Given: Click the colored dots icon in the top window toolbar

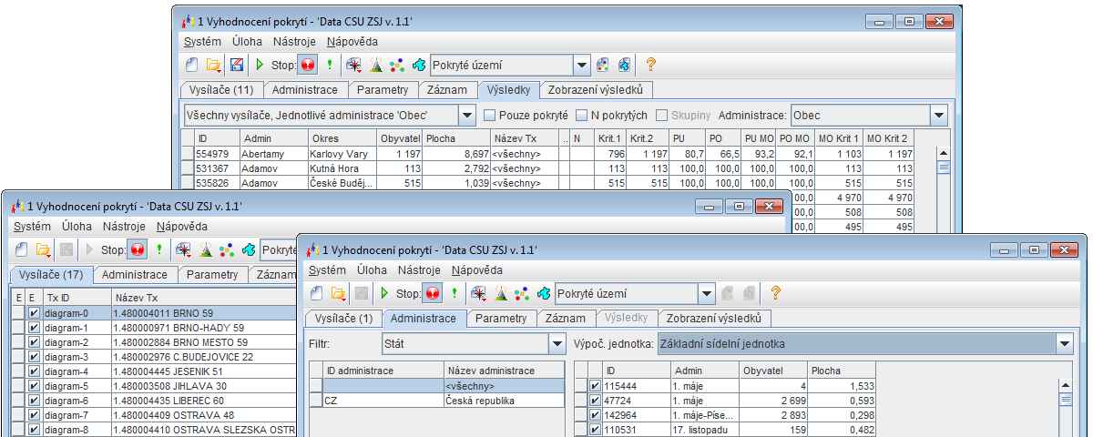Looking at the screenshot, I should (x=396, y=66).
